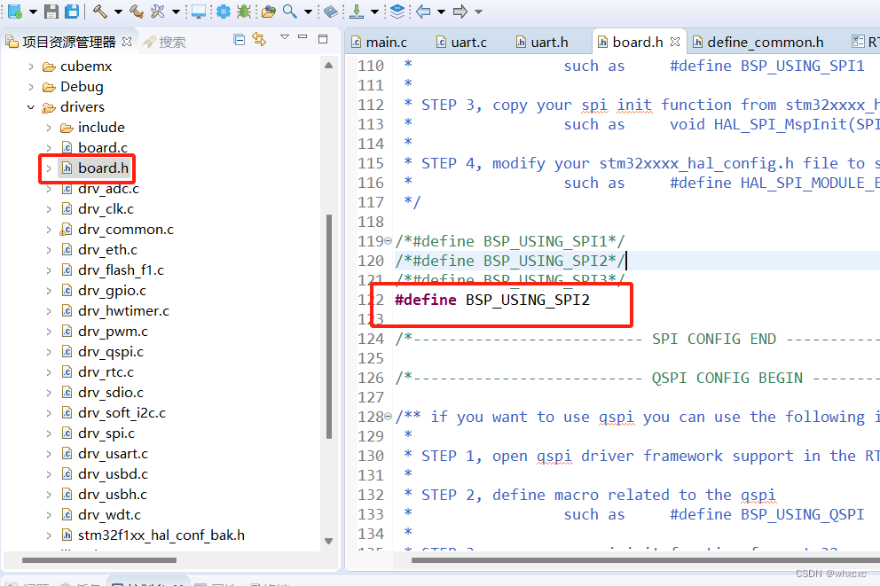Click the flash download arrow icon
Image resolution: width=880 pixels, height=586 pixels.
[x=357, y=12]
